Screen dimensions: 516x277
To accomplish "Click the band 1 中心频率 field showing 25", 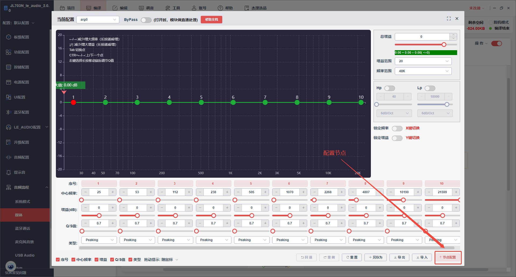I will [99, 192].
